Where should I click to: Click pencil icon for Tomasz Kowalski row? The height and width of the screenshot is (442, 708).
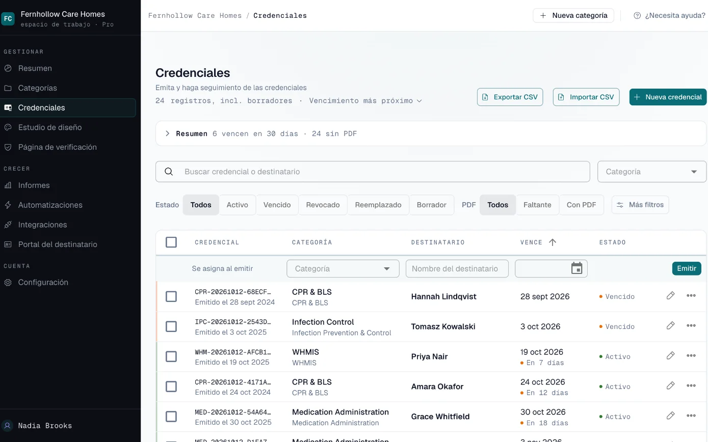tap(670, 326)
